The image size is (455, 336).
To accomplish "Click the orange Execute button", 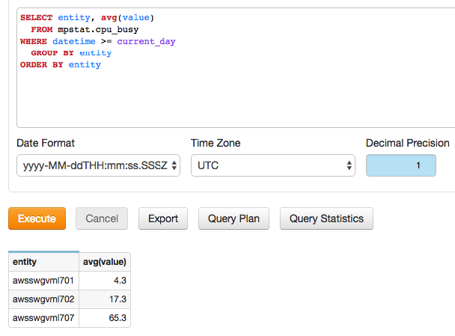I will tap(37, 219).
